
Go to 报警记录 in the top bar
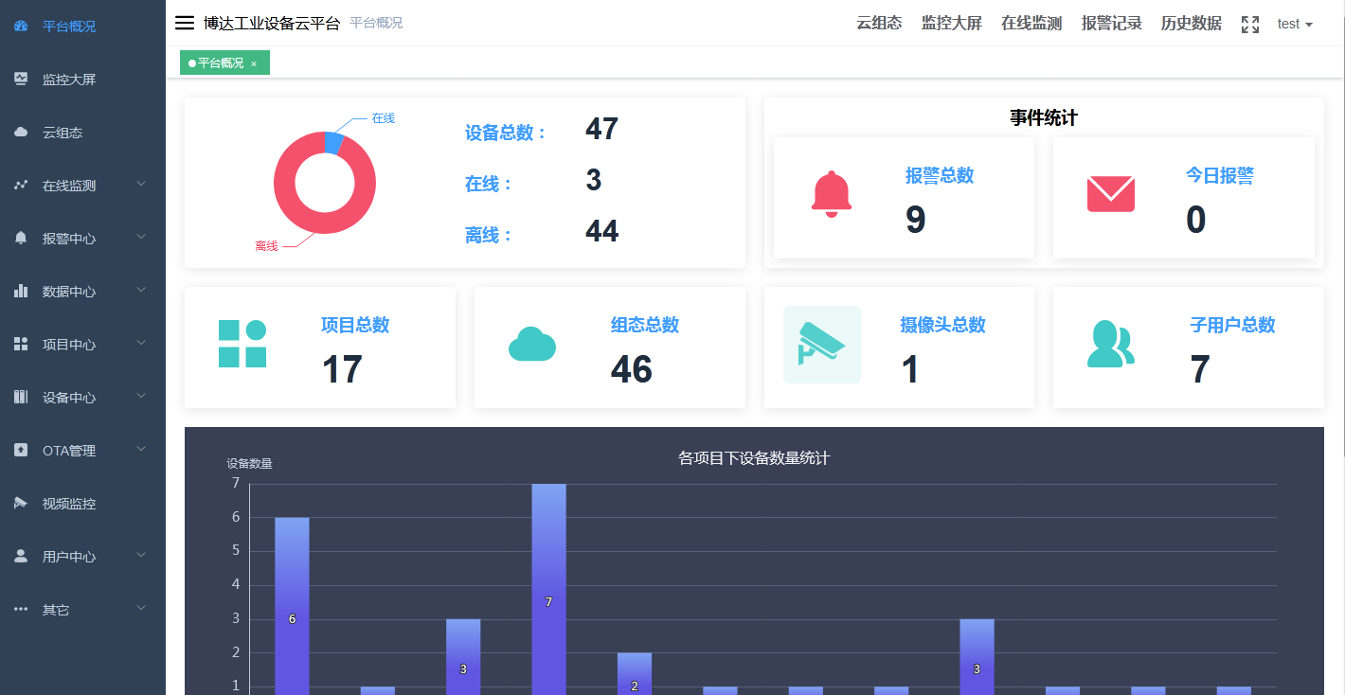[x=1111, y=24]
